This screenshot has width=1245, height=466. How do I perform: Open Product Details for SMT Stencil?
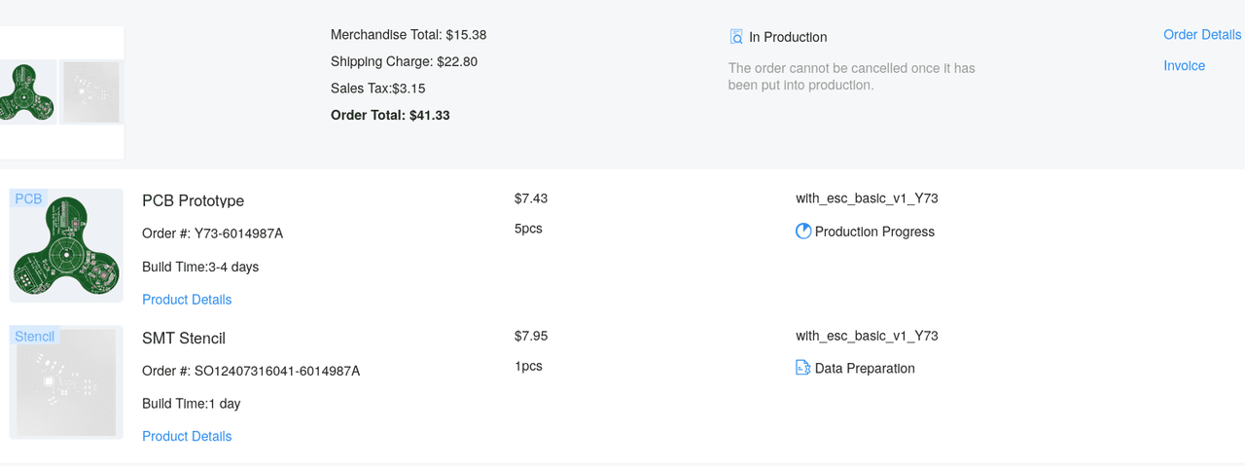click(x=187, y=436)
